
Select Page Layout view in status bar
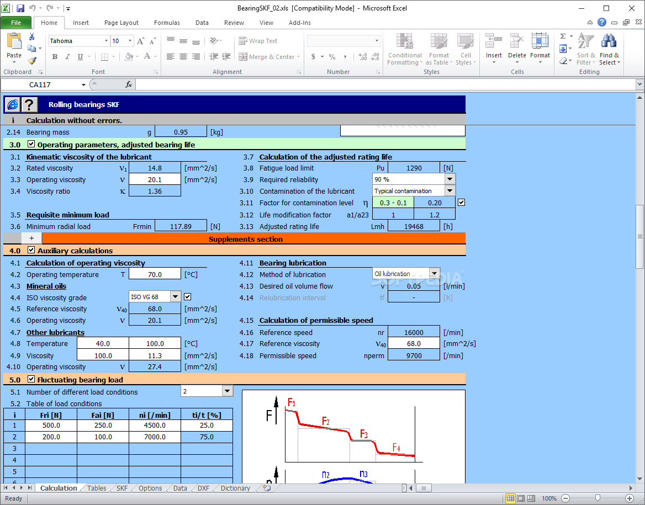coord(521,498)
